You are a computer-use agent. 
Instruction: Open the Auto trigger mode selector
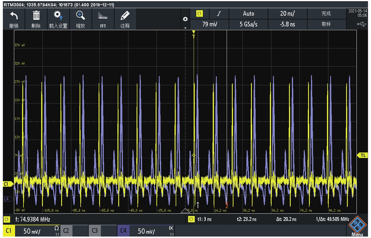(248, 14)
